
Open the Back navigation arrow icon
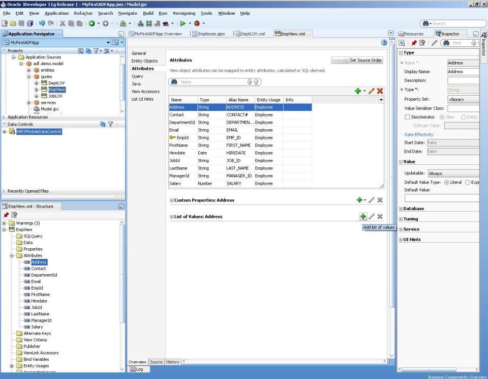[91, 23]
